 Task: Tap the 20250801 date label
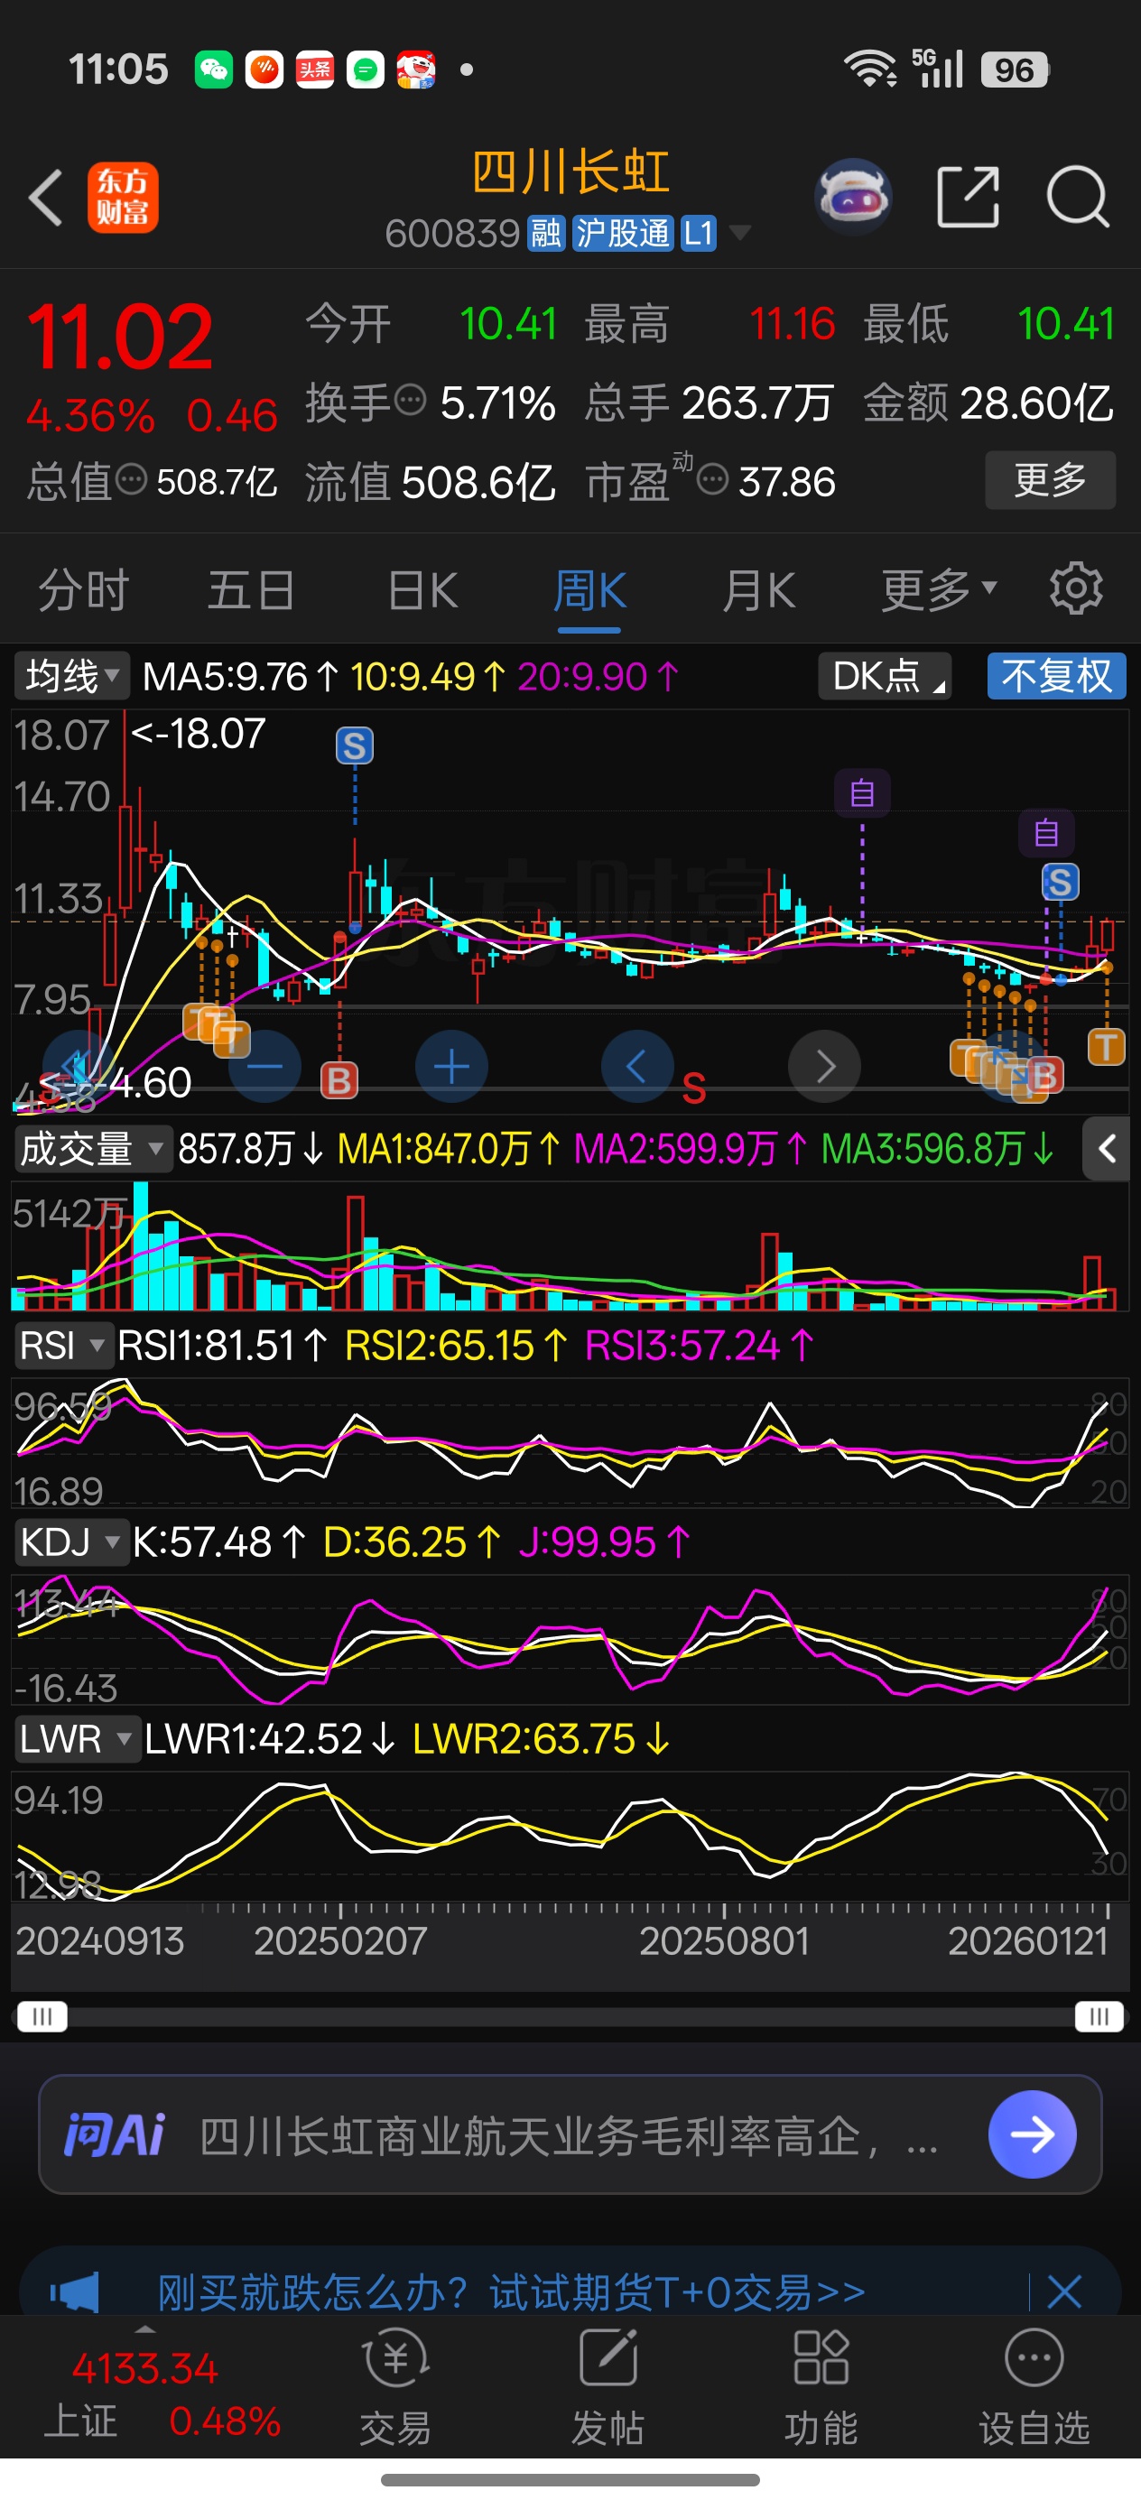pos(724,1941)
